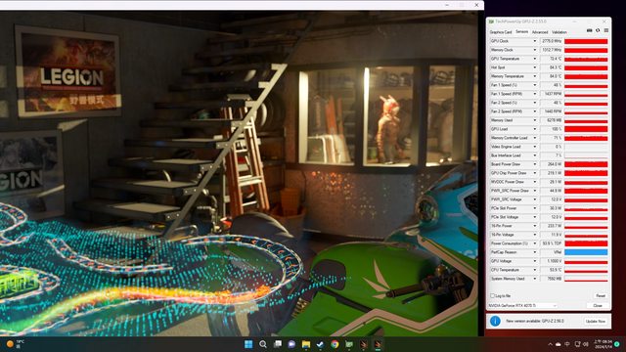Click the GPU-Z refresh icon
Viewport: 626px width, 352px height.
pyautogui.click(x=598, y=30)
